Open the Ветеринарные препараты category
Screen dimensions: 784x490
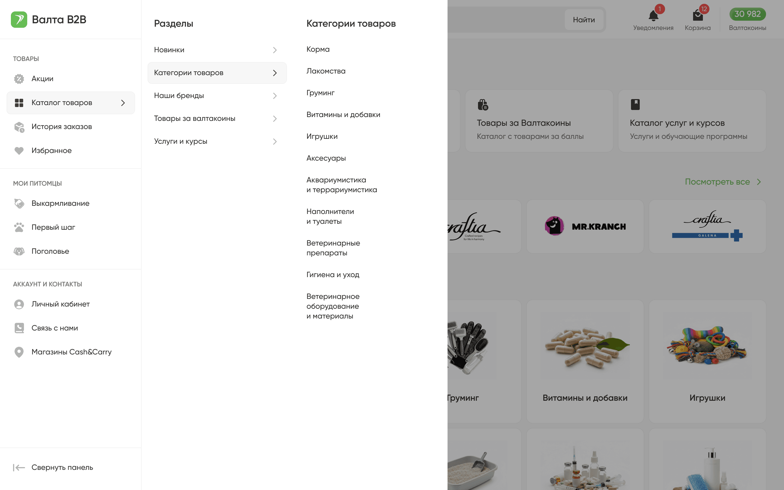pyautogui.click(x=333, y=248)
